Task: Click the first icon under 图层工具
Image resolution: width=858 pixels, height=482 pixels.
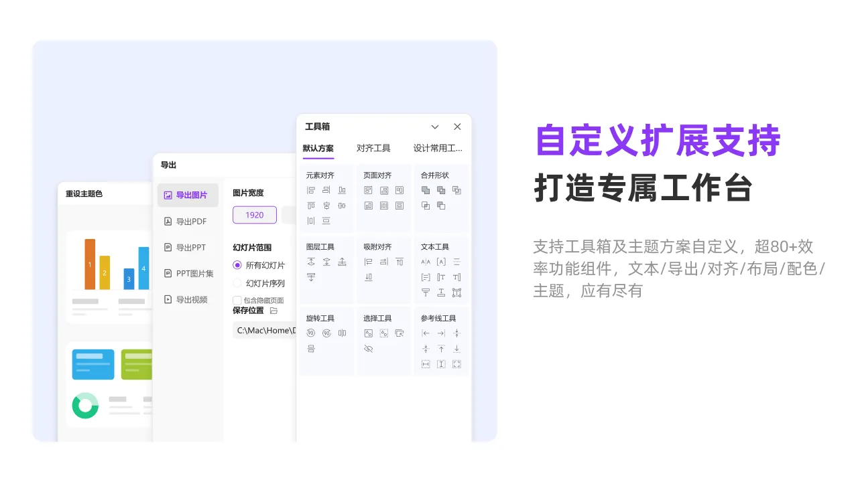Action: tap(311, 262)
